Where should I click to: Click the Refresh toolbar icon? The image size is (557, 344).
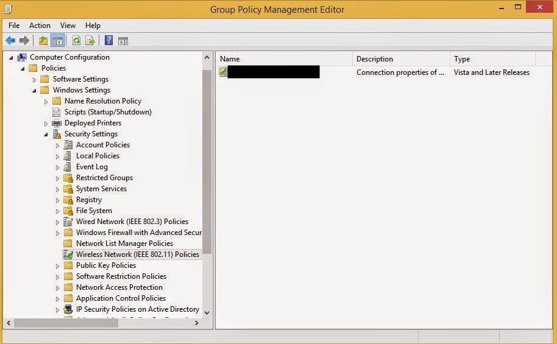click(x=76, y=40)
